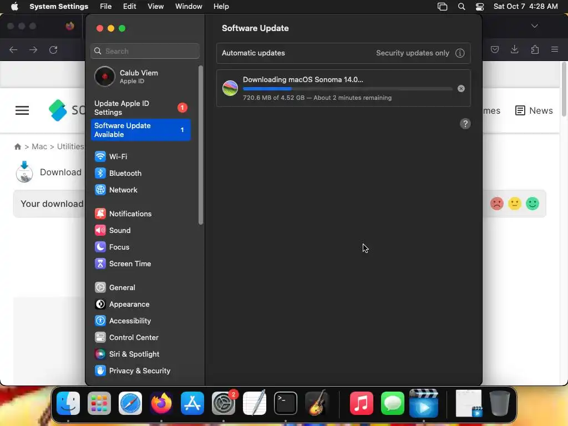The height and width of the screenshot is (426, 568).
Task: Open Firefox extensions icon
Action: [535, 49]
